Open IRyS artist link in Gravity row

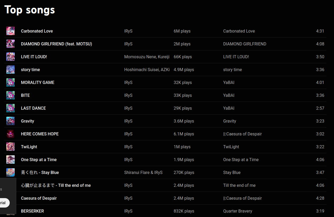128,121
